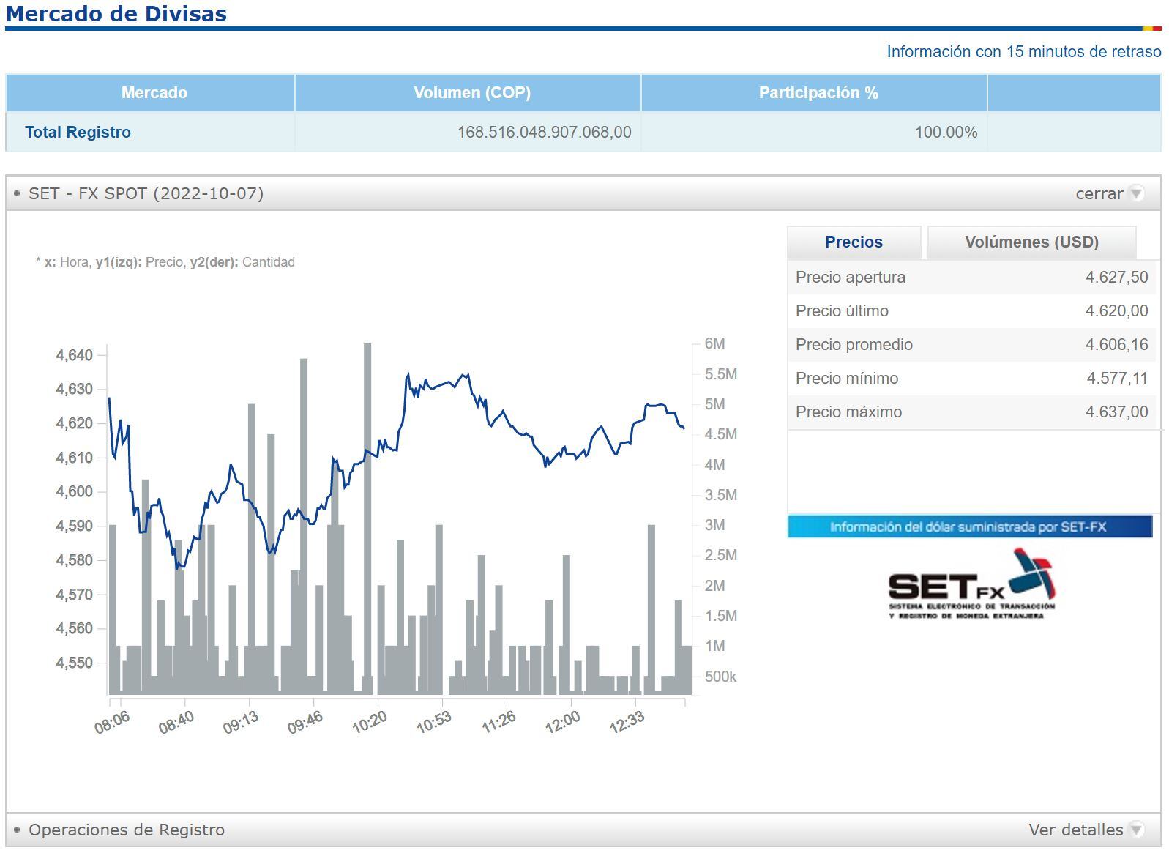Image resolution: width=1169 pixels, height=856 pixels.
Task: Click the Precio apertura row
Action: tap(971, 278)
